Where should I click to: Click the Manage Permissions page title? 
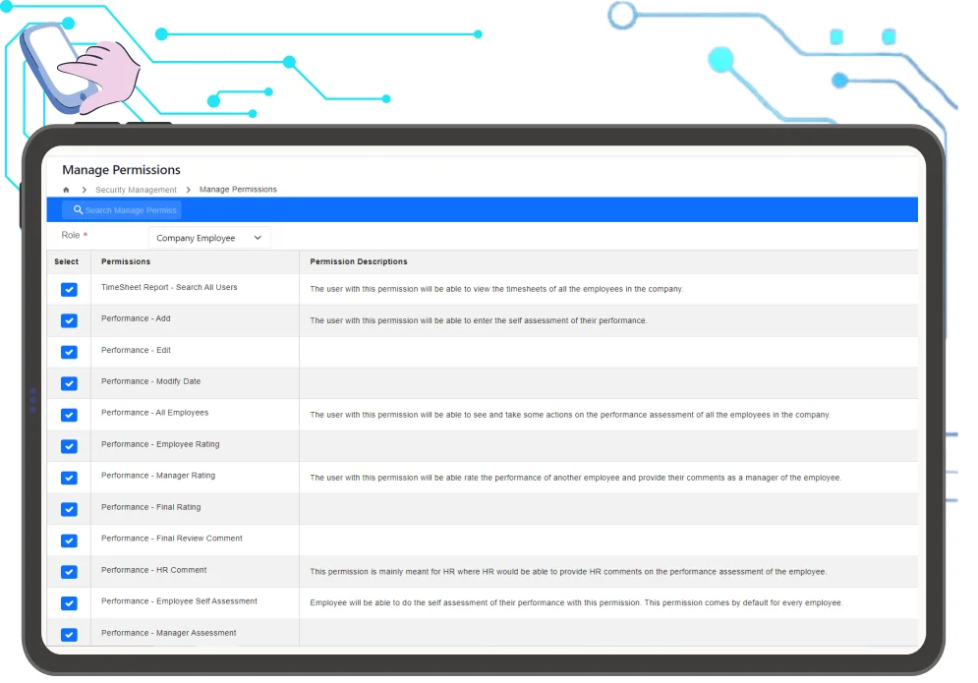click(x=122, y=170)
